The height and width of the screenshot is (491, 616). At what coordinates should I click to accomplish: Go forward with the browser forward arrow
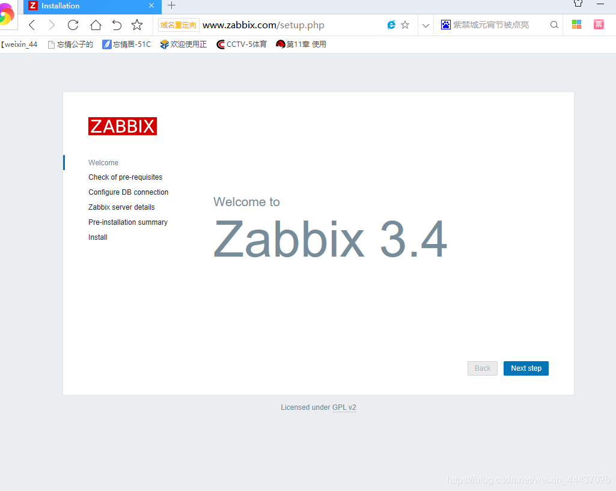click(52, 25)
